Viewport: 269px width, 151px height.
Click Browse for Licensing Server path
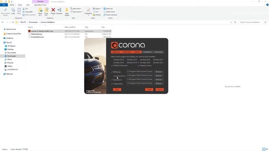[158, 75]
